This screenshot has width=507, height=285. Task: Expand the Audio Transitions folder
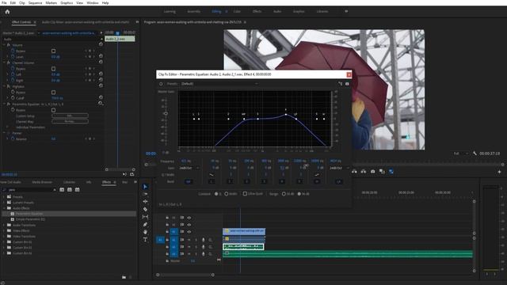(4, 225)
